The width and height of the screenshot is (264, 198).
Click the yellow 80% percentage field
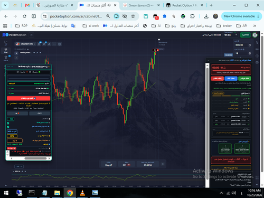point(12,136)
